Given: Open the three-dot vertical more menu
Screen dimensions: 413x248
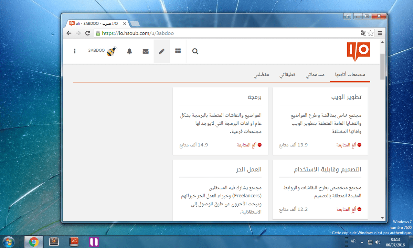Looking at the screenshot, I should [75, 51].
